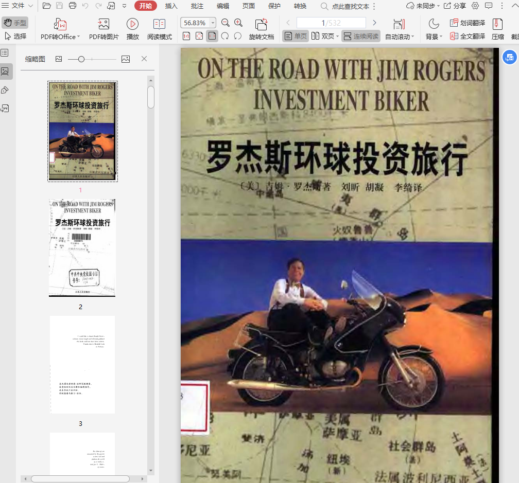Open the bookmarks outline sidebar icon
The width and height of the screenshot is (519, 483).
click(5, 53)
